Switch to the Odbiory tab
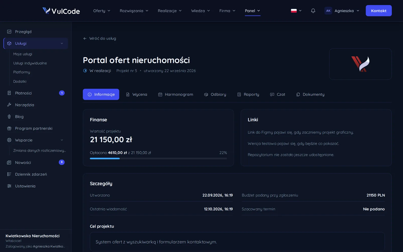Image resolution: width=403 pixels, height=252 pixels. coord(215,94)
